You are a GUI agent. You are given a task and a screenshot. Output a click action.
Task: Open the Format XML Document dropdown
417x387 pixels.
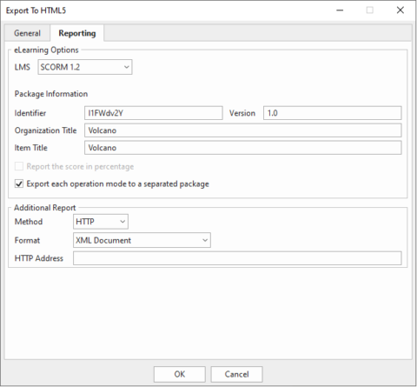point(142,240)
